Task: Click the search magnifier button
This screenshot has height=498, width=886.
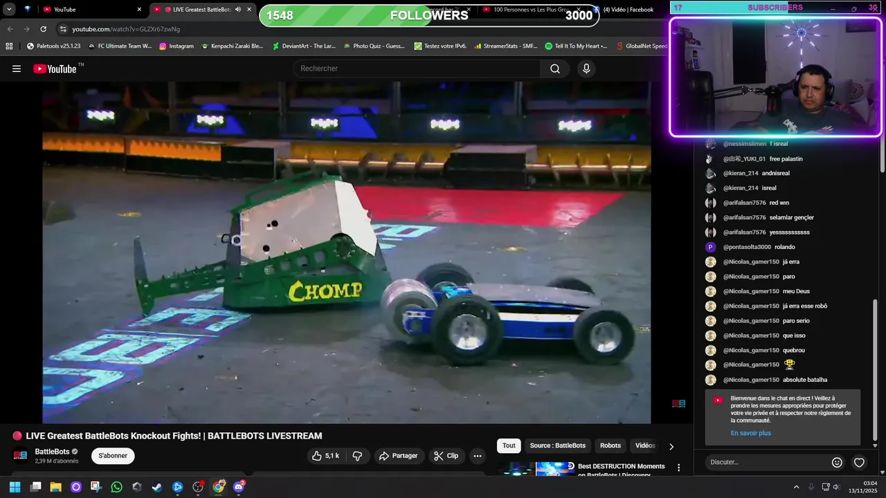Action: (555, 68)
